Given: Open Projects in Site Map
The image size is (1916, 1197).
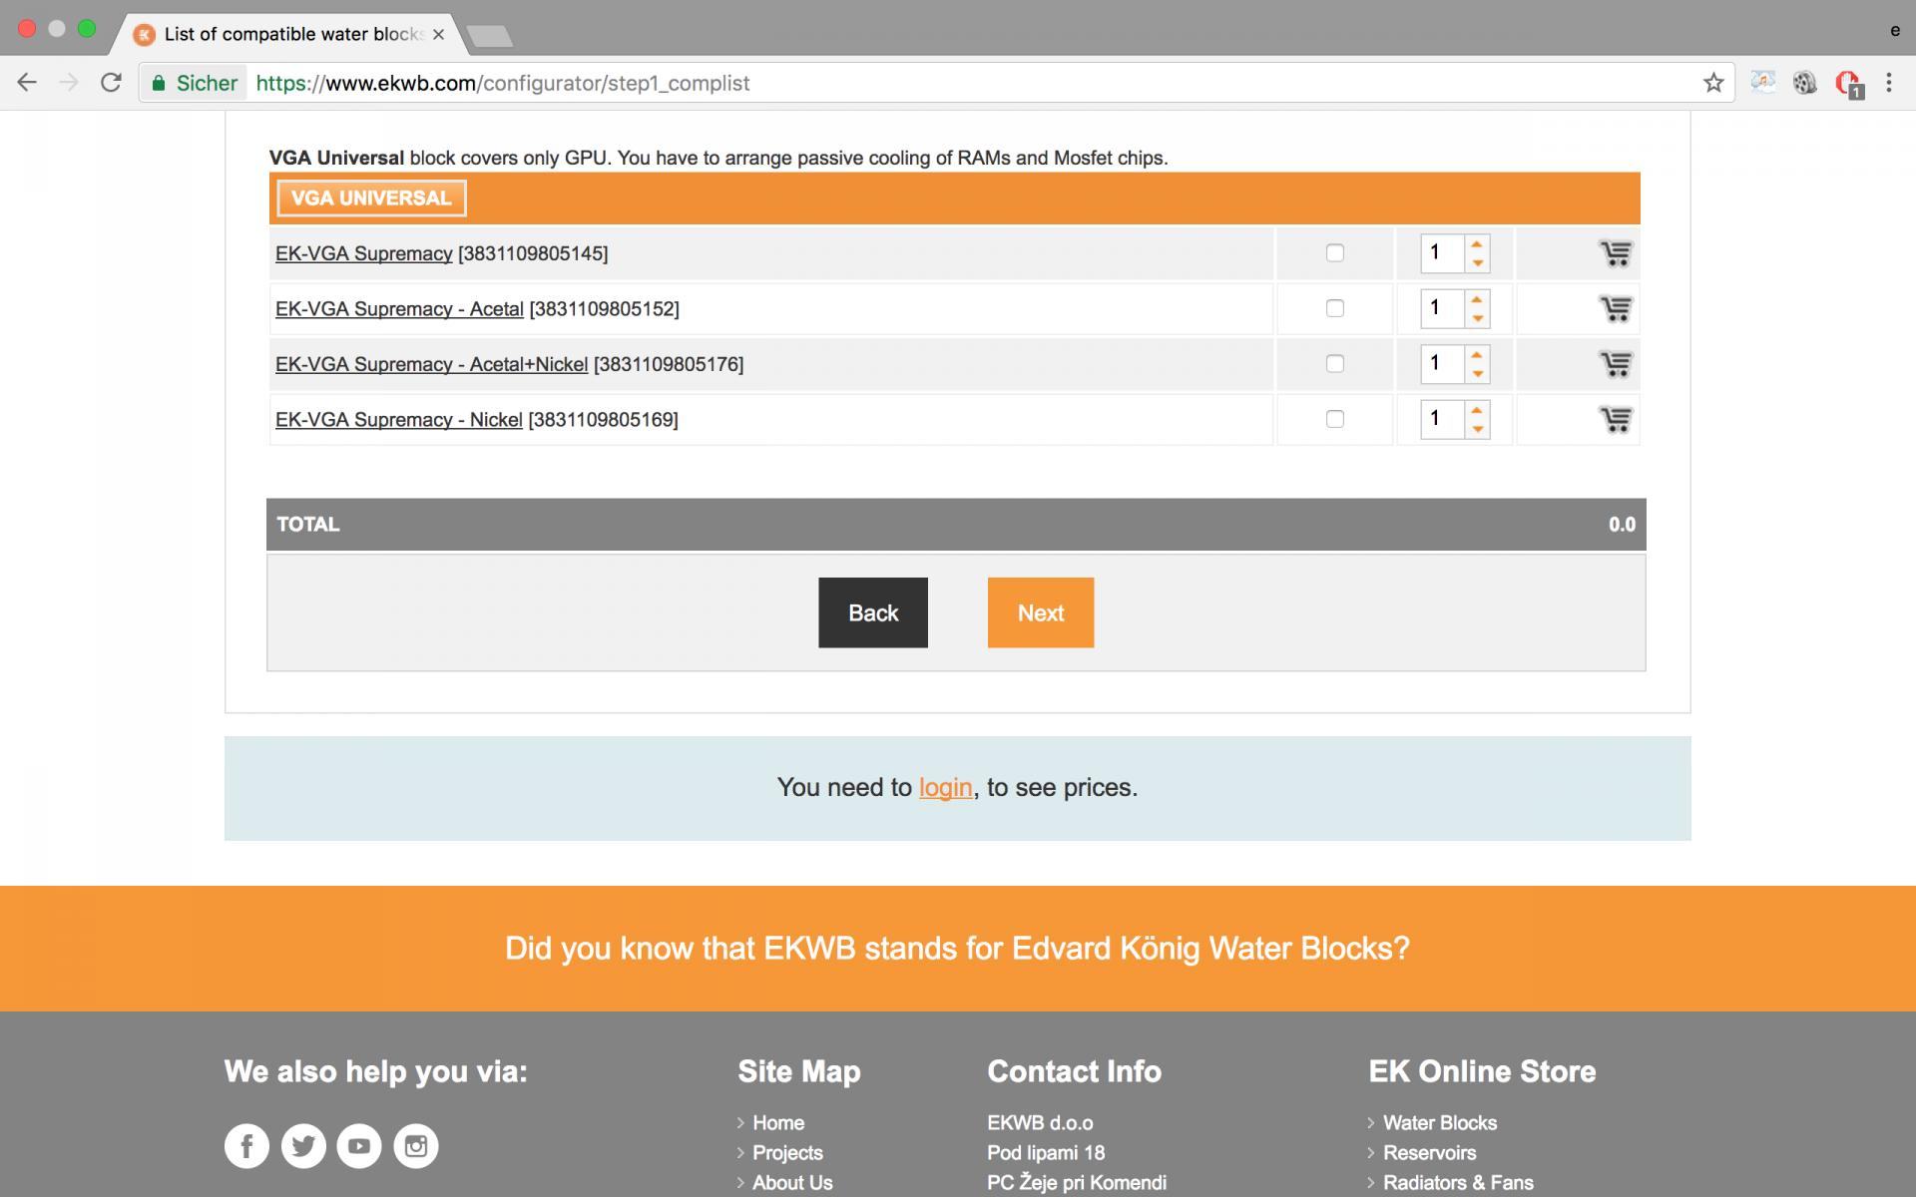Looking at the screenshot, I should tap(787, 1153).
